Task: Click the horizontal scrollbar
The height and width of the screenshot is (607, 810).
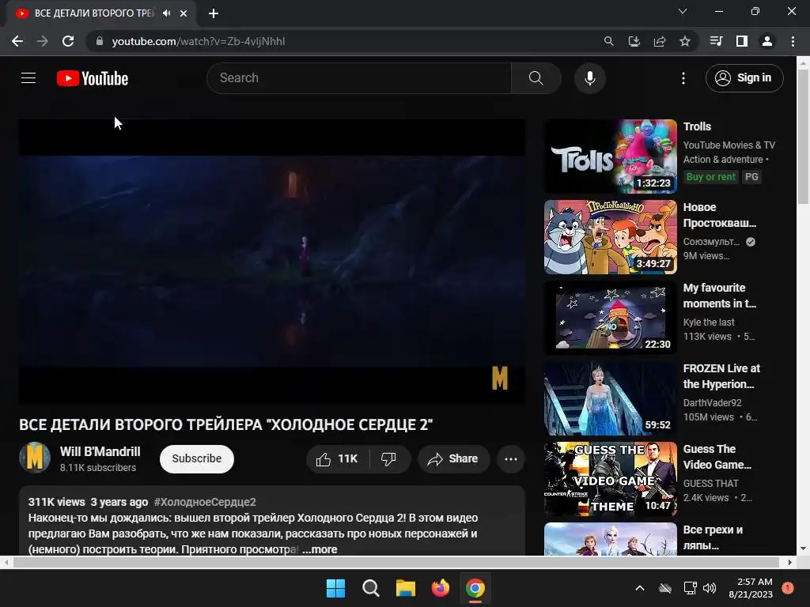Action: click(x=396, y=563)
